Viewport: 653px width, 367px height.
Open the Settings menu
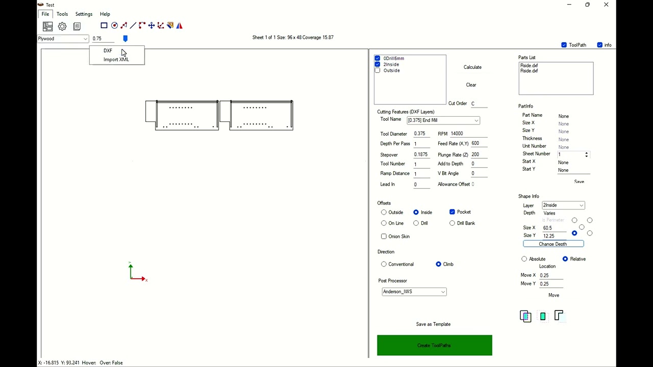point(84,14)
